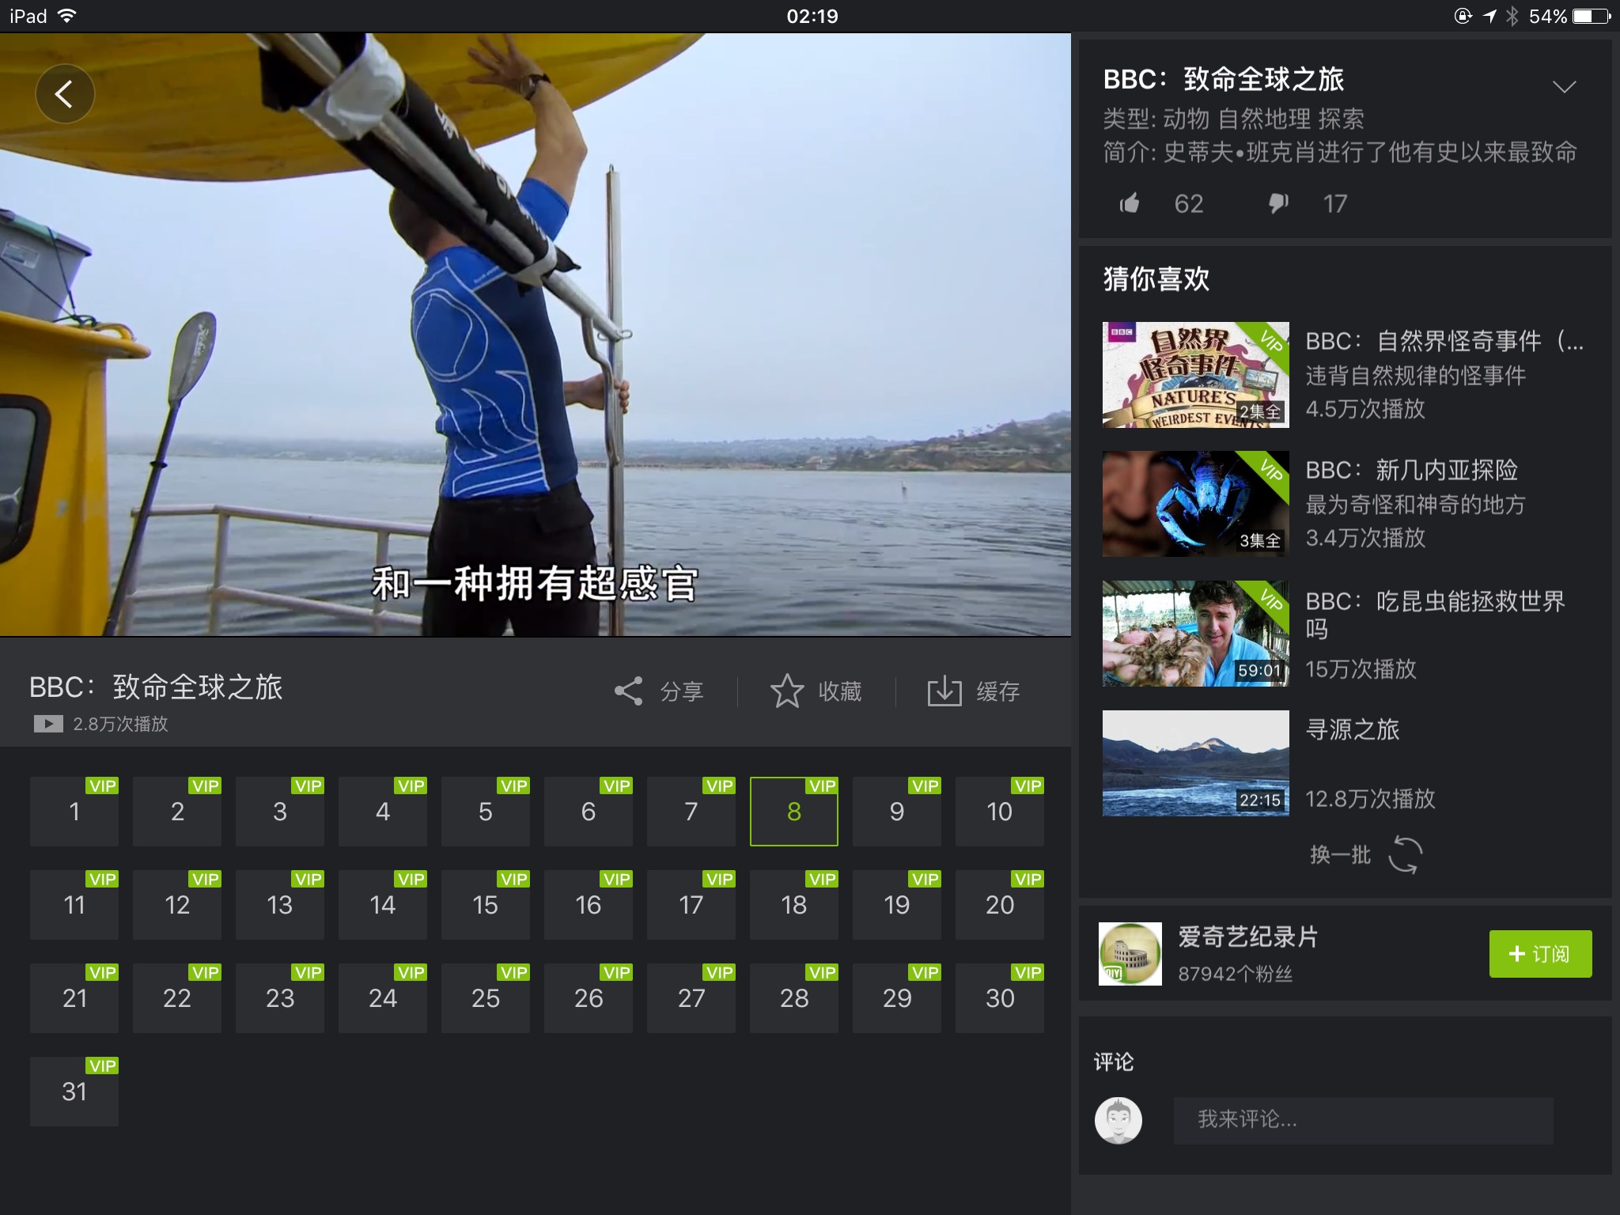Open title BBC：新几内亚探险

[1412, 471]
